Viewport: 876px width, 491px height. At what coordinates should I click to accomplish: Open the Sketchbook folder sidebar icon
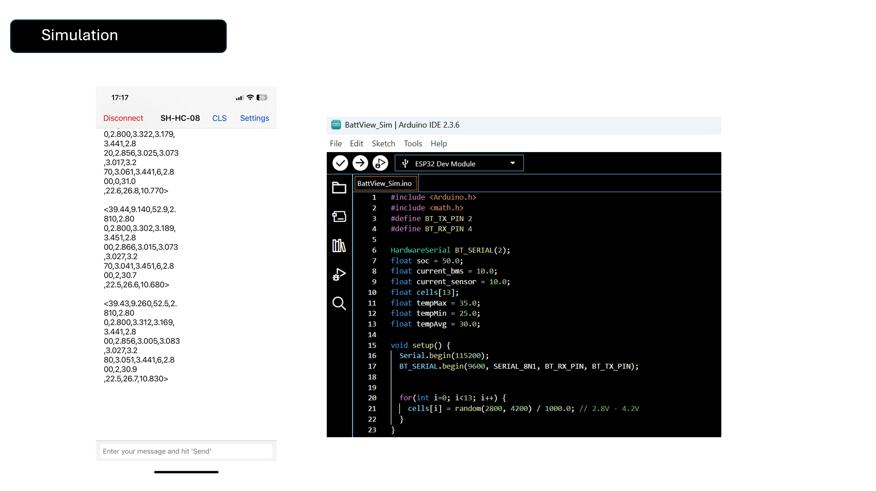click(339, 187)
